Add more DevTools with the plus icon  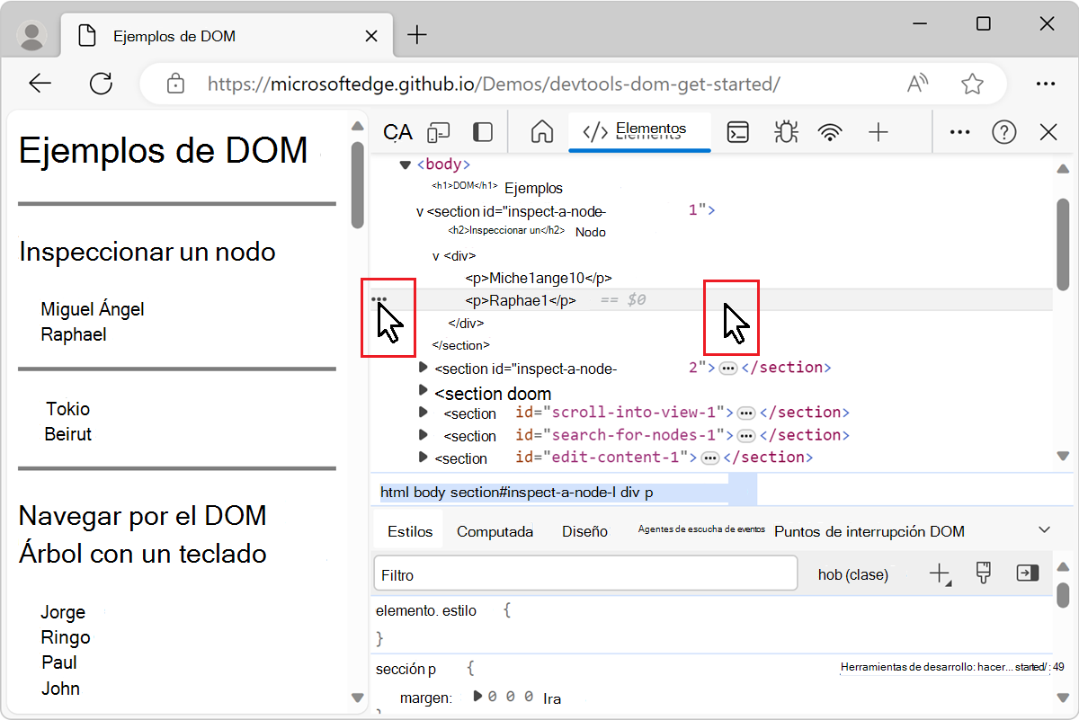click(x=878, y=131)
